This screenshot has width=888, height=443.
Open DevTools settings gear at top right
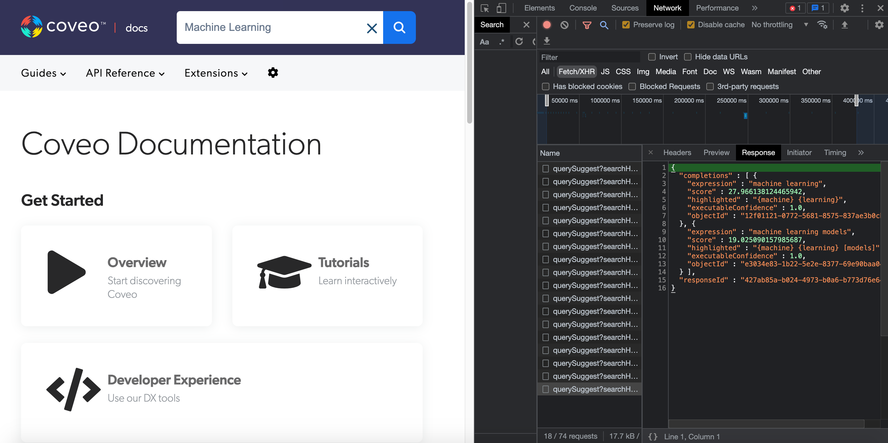tap(844, 8)
